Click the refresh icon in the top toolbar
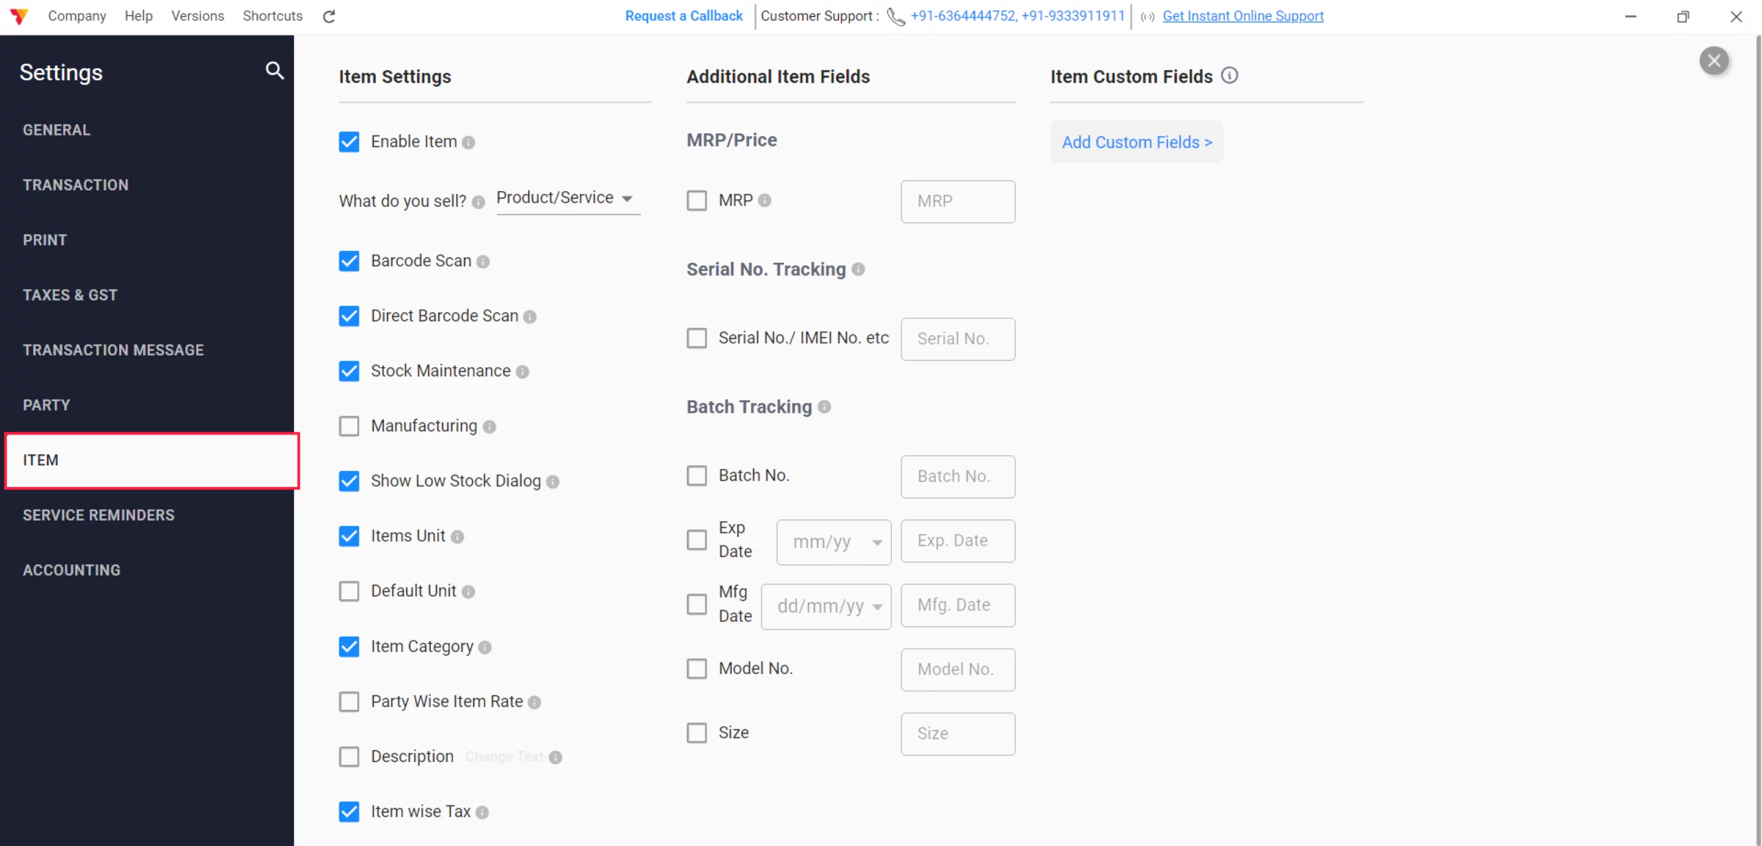The height and width of the screenshot is (846, 1762). point(328,16)
